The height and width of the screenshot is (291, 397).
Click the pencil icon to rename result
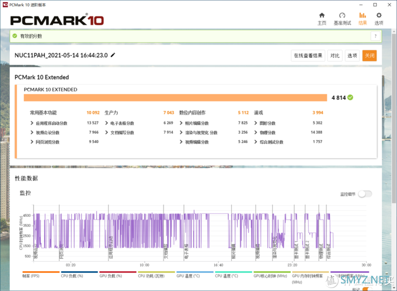pyautogui.click(x=113, y=55)
